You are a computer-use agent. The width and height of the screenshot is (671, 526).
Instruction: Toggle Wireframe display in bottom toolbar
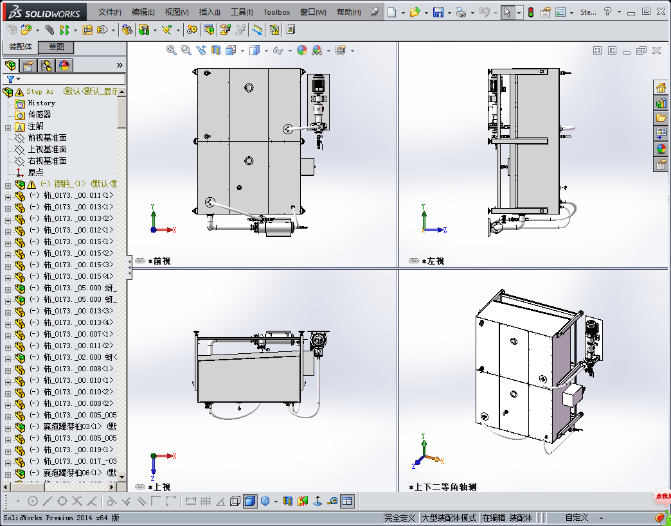(235, 501)
